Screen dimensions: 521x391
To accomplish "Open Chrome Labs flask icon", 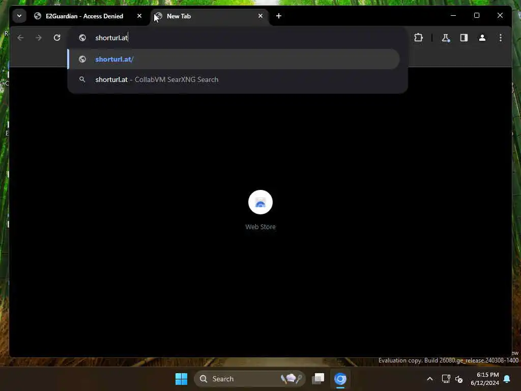I will [x=446, y=38].
